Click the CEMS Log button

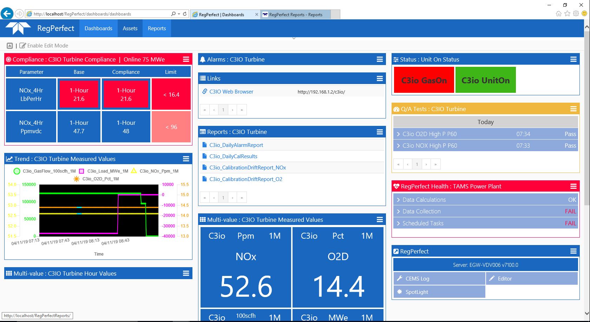417,278
